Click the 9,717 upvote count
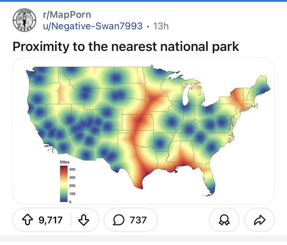The image size is (287, 245). point(51,220)
